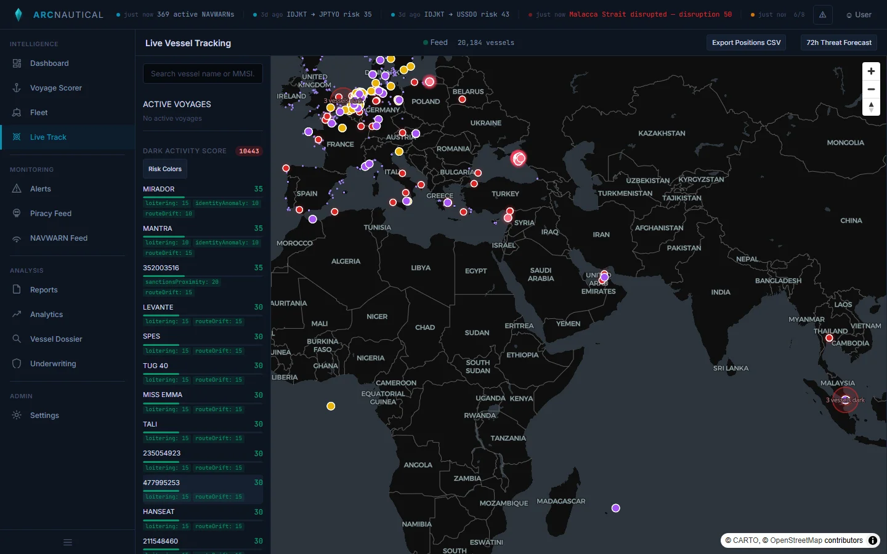
Task: Click the NAVWARN Feed wifi icon
Action: (17, 238)
